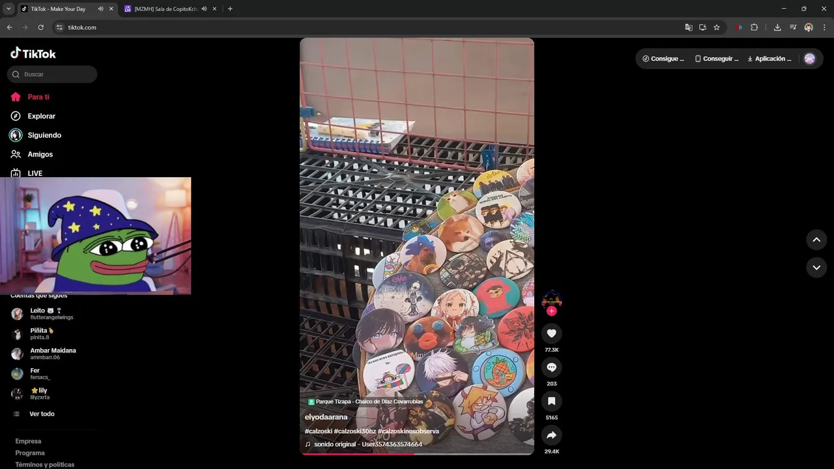834x469 pixels.
Task: Open the red extension icon
Action: [738, 27]
